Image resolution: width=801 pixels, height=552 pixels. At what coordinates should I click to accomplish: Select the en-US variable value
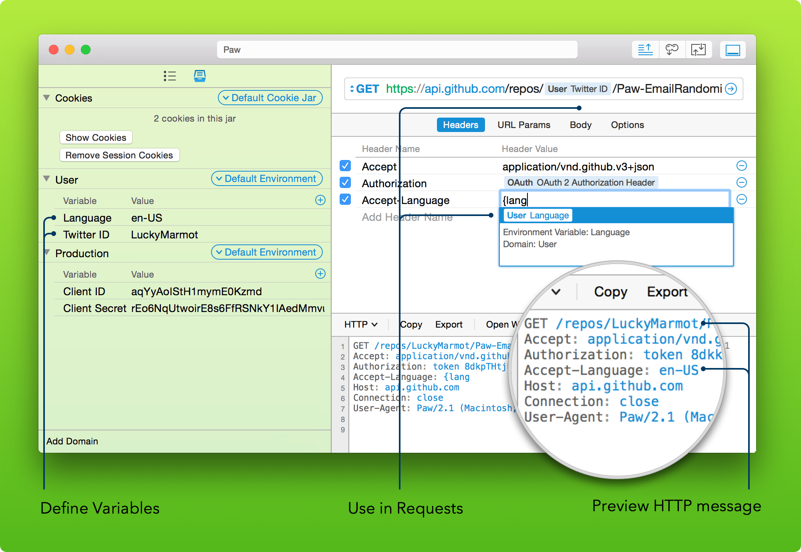point(147,218)
